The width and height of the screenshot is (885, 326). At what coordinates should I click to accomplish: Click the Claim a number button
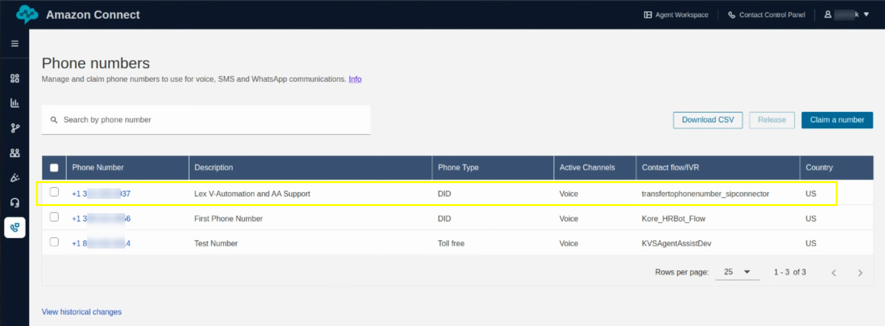point(837,120)
